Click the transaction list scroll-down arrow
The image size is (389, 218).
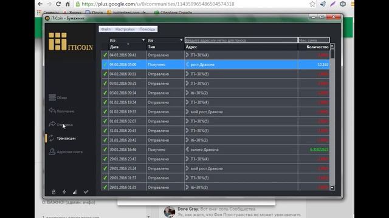pyautogui.click(x=332, y=188)
